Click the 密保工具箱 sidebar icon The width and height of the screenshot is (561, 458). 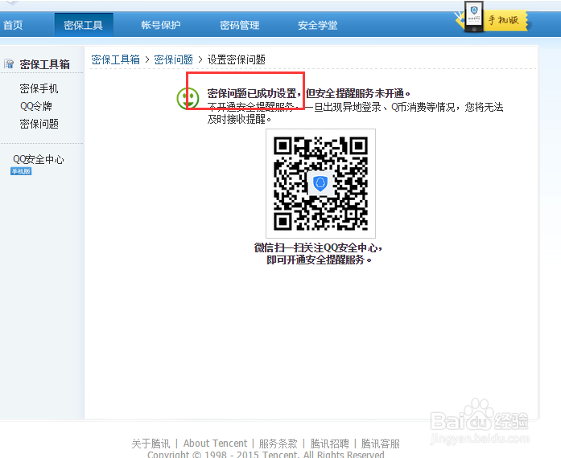9,64
